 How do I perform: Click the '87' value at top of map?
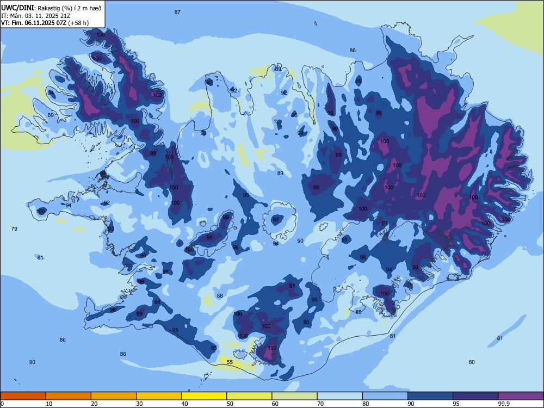[x=177, y=12]
